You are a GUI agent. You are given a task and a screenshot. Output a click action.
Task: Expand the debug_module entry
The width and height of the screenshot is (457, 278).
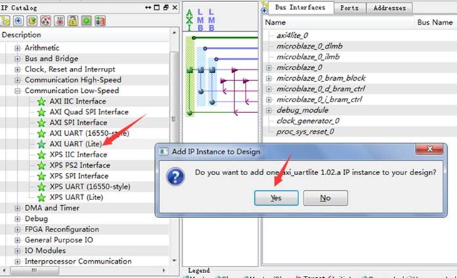[268, 110]
